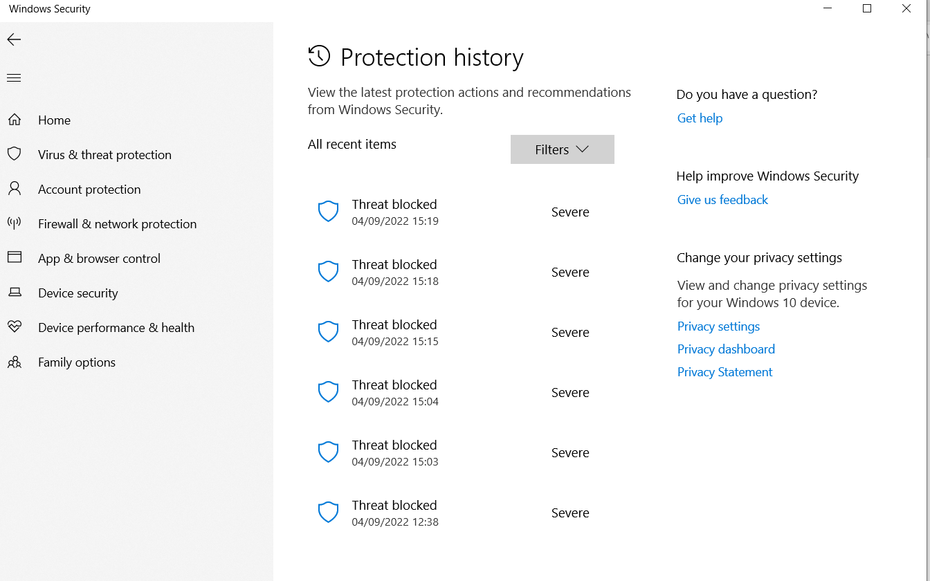This screenshot has height=581, width=930.
Task: Open the Filters dropdown
Action: pos(562,149)
